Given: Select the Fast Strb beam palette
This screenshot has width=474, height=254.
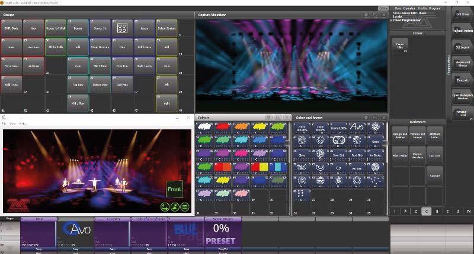Looking at the screenshot, I should click(x=357, y=155).
